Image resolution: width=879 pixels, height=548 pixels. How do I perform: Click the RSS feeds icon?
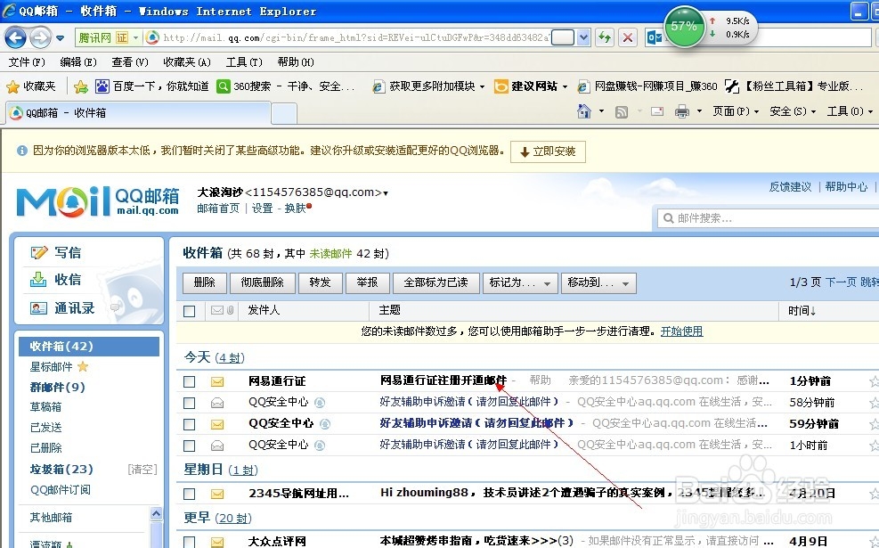point(621,112)
